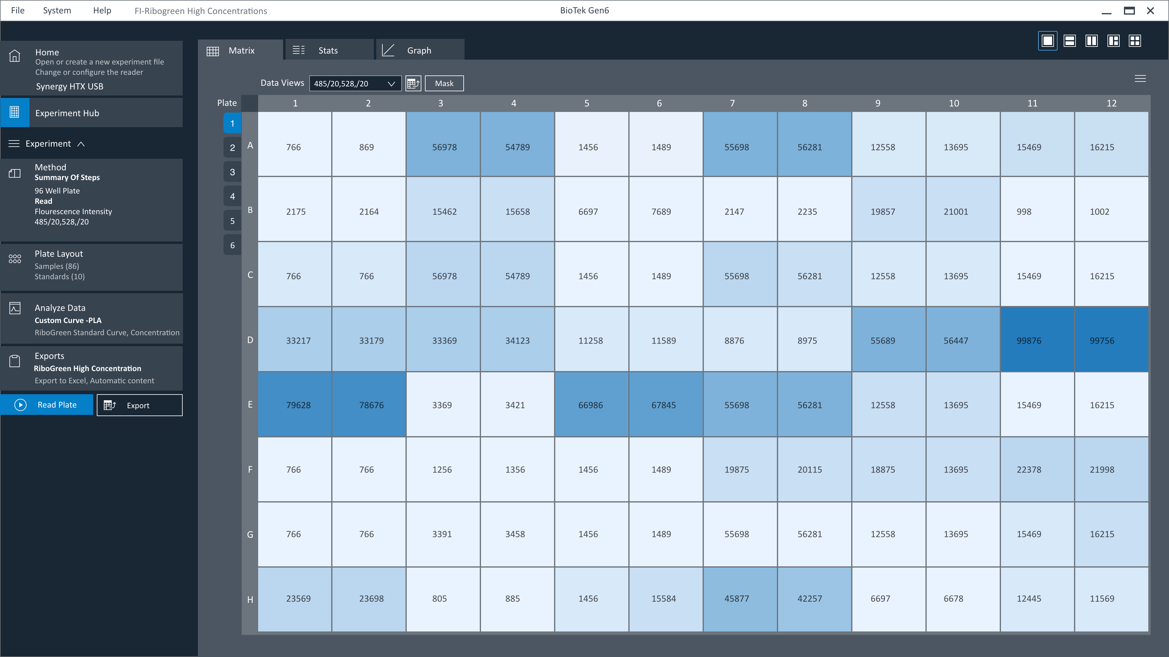Image resolution: width=1169 pixels, height=657 pixels.
Task: Click the Method panel icon
Action: (15, 173)
